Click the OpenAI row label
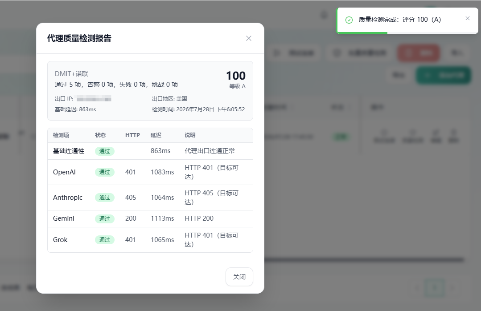Image resolution: width=481 pixels, height=311 pixels. [64, 172]
